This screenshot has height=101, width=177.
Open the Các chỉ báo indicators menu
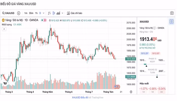(74, 13)
